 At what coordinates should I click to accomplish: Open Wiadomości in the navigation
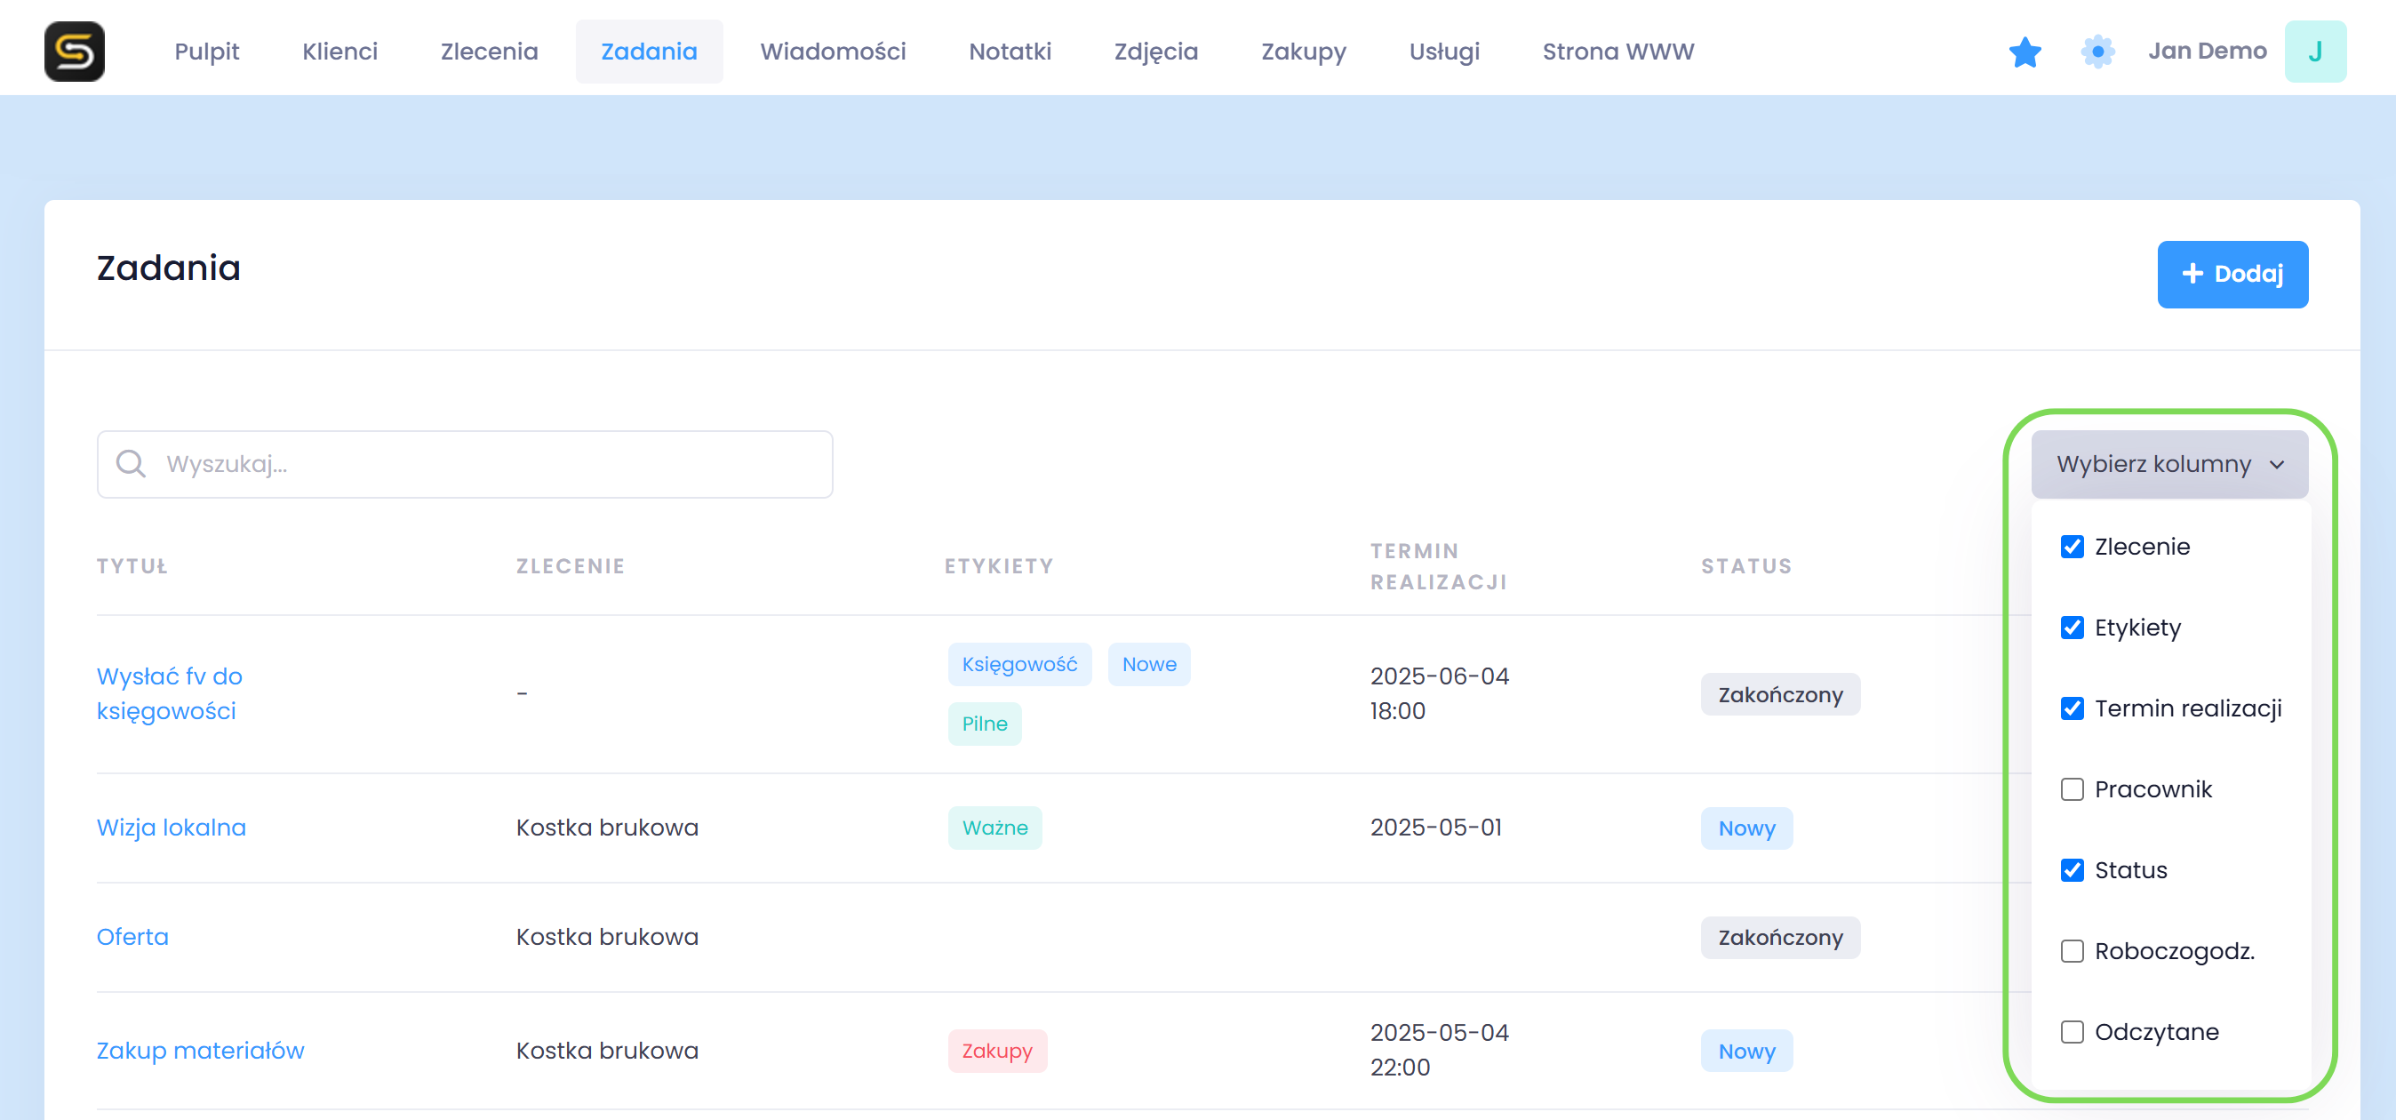[833, 52]
